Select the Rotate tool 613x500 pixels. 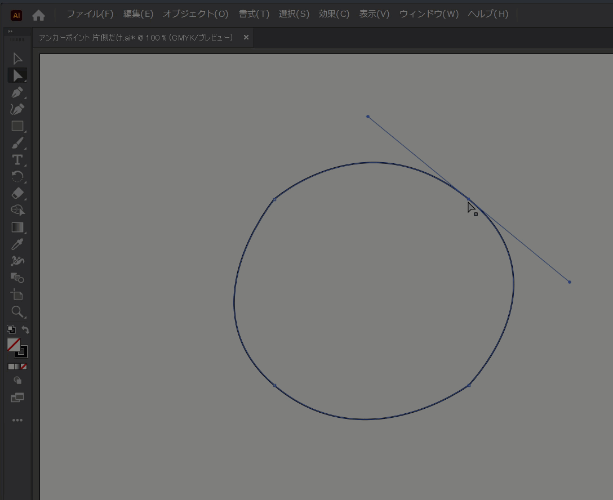point(17,177)
